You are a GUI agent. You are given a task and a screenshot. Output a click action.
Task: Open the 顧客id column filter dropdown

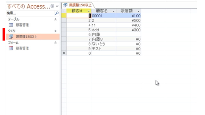tap(89, 11)
